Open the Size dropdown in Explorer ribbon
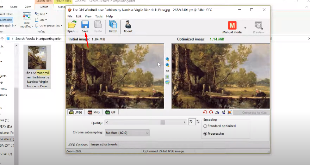The width and height of the screenshot is (310, 165). click(41, 20)
